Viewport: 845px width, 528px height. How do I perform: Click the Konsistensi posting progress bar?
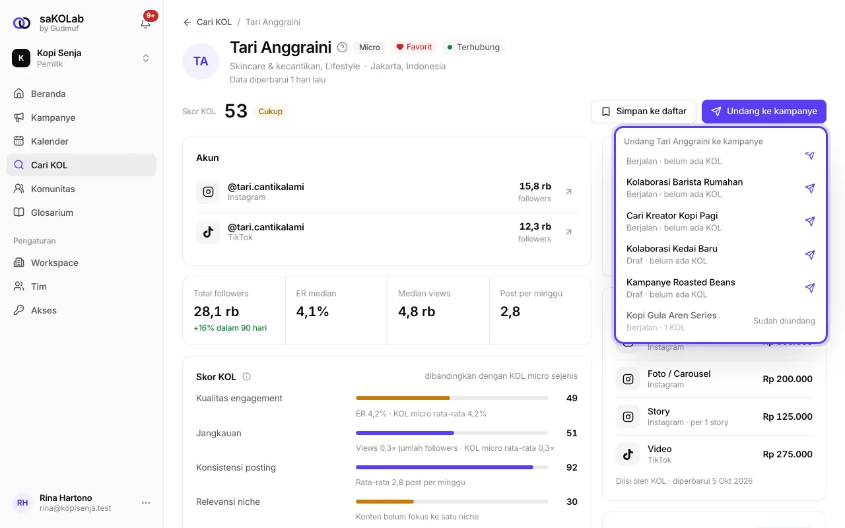(x=452, y=467)
